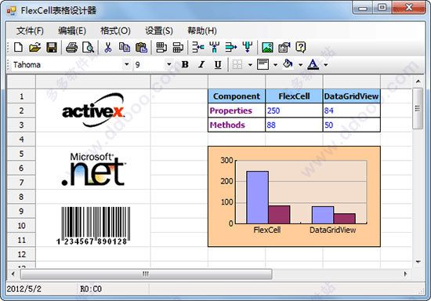Click the Insert Image icon
The height and width of the screenshot is (301, 431).
coord(267,47)
